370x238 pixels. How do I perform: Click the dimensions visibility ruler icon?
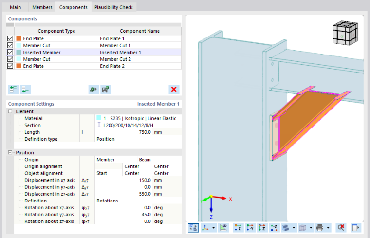click(223, 228)
